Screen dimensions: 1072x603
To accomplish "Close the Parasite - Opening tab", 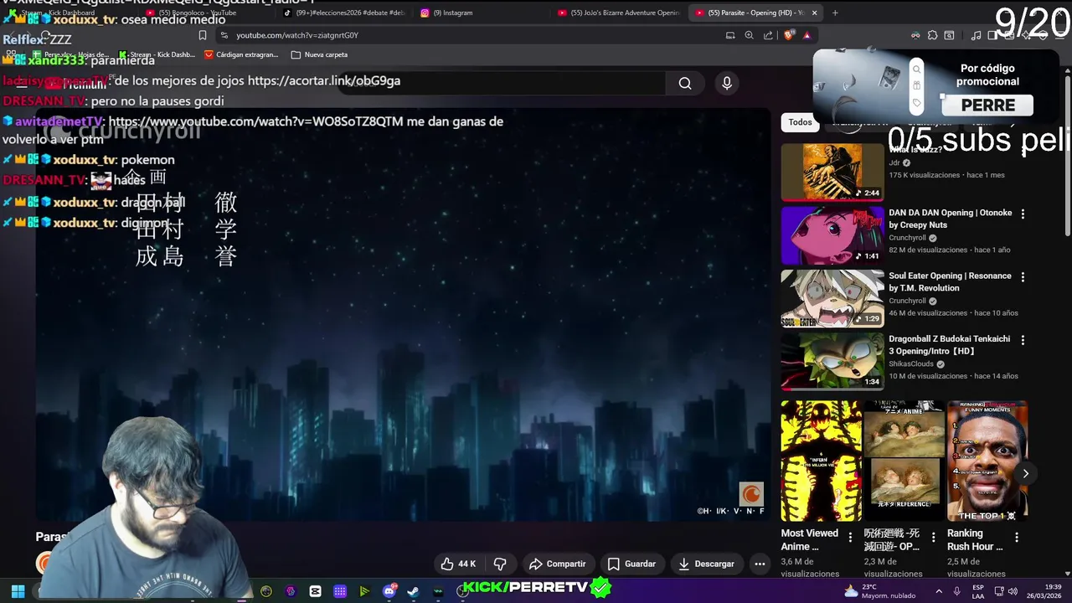I will (814, 13).
